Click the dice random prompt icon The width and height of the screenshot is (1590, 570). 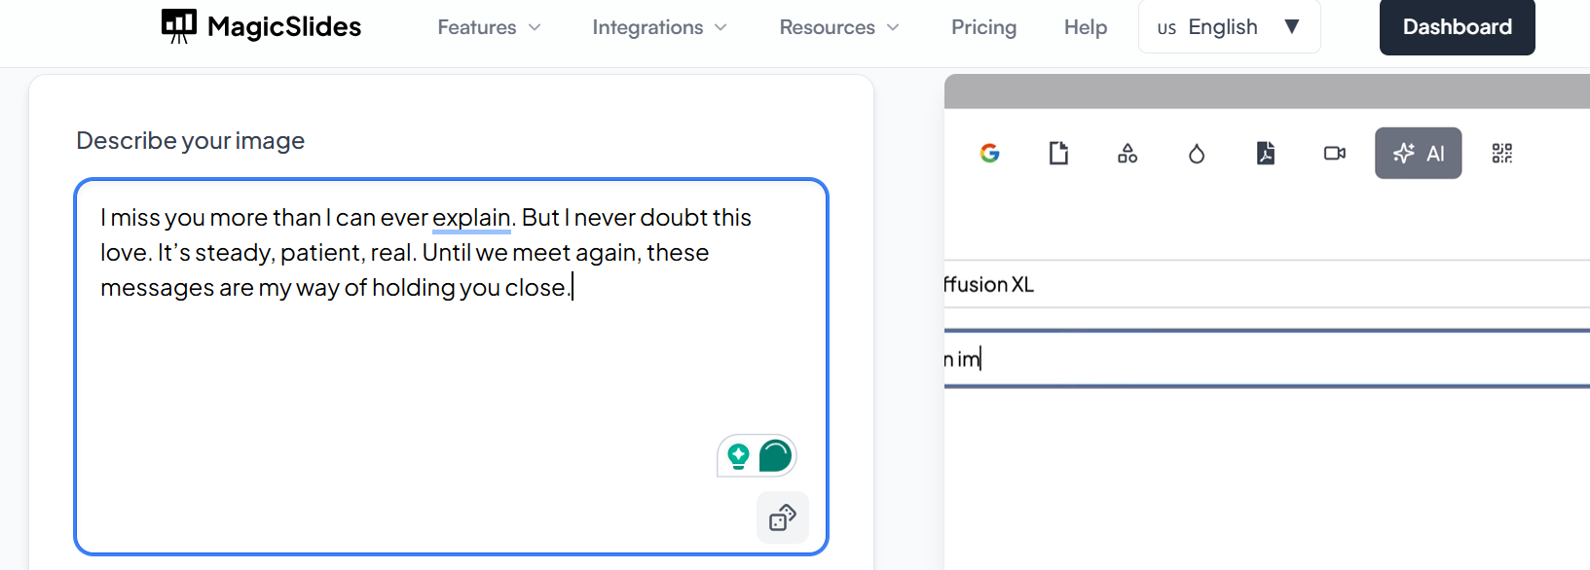coord(783,517)
